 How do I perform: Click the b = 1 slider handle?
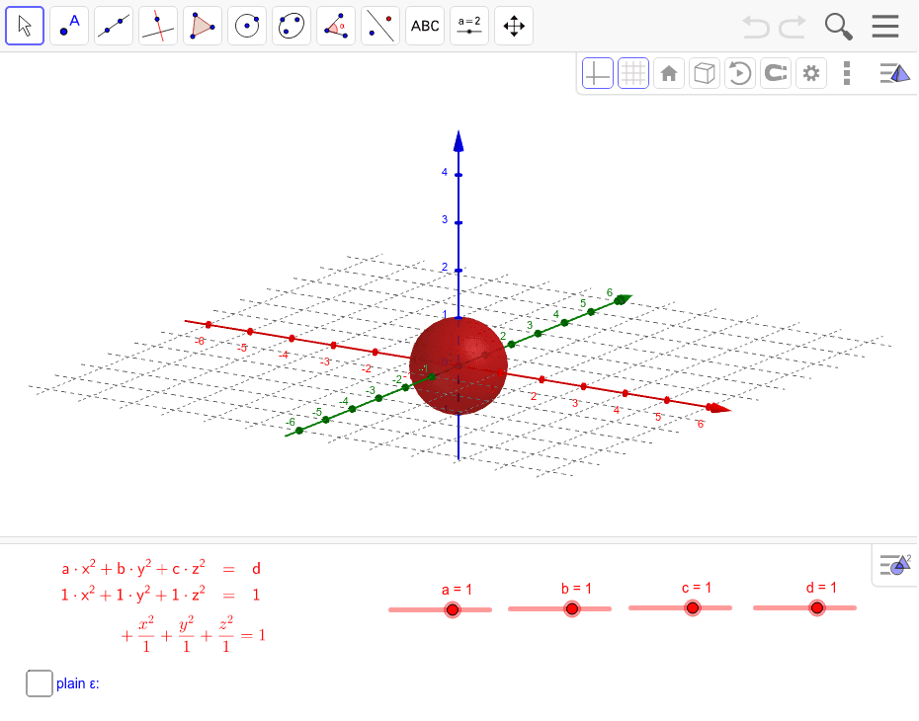click(572, 609)
